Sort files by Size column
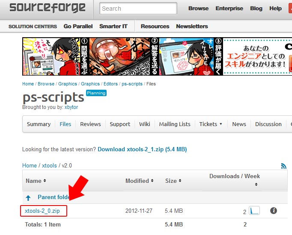This screenshot has width=292, height=235. [x=173, y=181]
